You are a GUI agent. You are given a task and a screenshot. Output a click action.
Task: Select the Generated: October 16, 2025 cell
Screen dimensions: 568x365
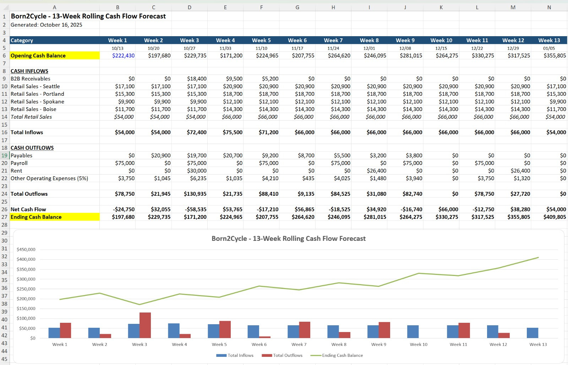click(46, 25)
